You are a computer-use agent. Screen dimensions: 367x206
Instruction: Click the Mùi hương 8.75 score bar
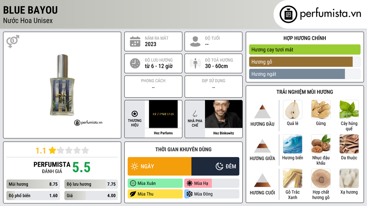[33, 184]
